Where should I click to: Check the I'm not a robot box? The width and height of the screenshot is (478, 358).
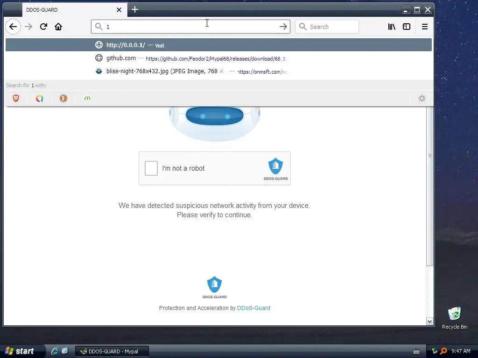pos(151,168)
